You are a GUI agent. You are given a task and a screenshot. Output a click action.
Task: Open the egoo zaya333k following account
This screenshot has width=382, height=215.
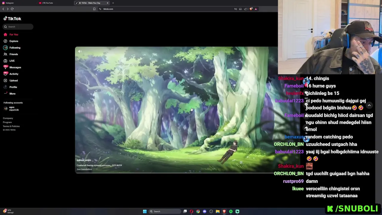point(11,109)
